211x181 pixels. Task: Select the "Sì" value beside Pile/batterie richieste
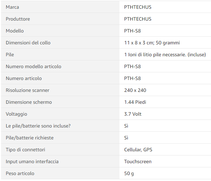[126, 138]
